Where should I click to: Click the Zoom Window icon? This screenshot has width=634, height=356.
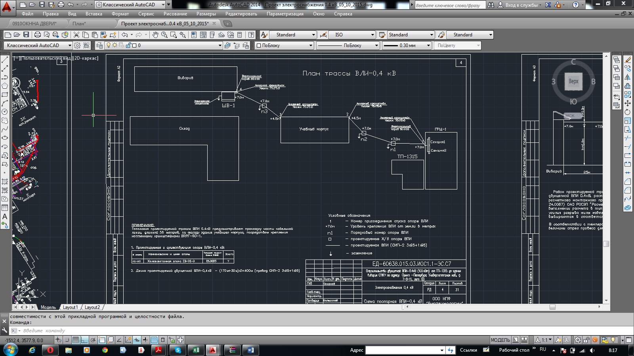(x=173, y=35)
